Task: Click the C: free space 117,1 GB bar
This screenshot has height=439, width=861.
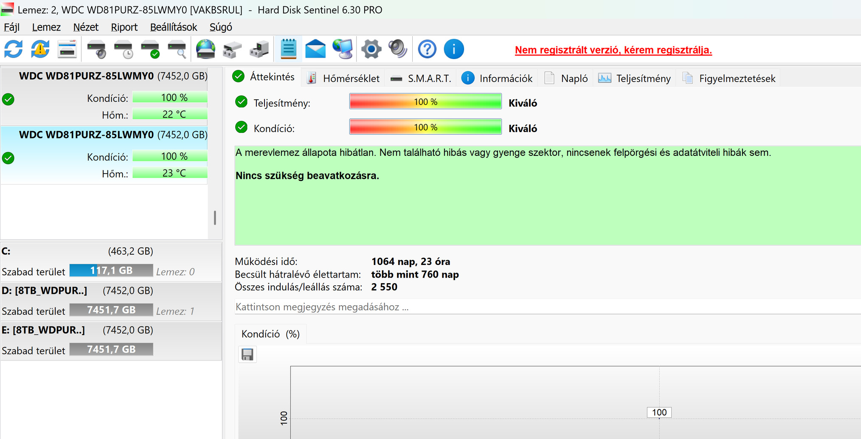Action: coord(111,270)
